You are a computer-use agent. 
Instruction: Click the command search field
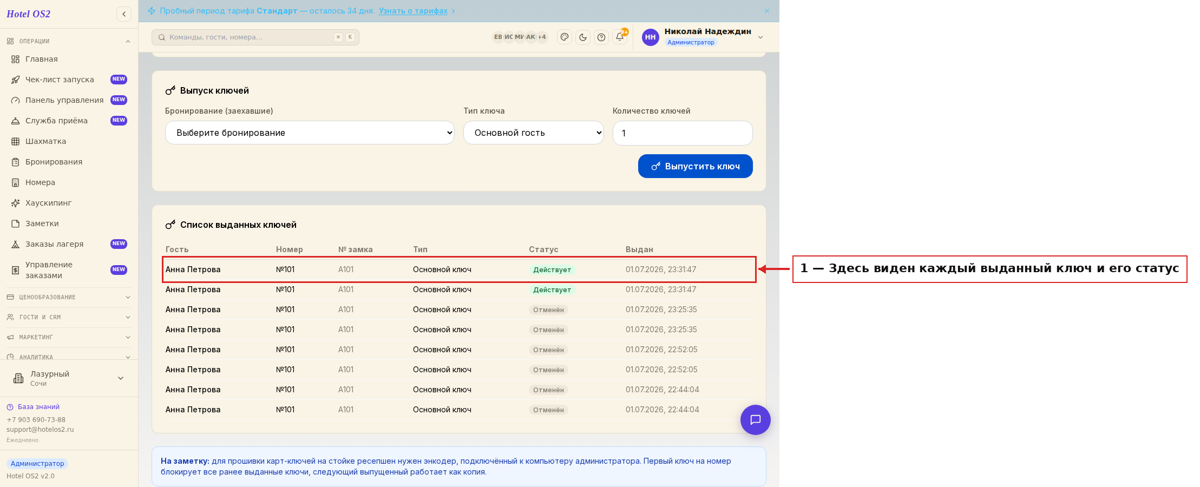pyautogui.click(x=255, y=37)
